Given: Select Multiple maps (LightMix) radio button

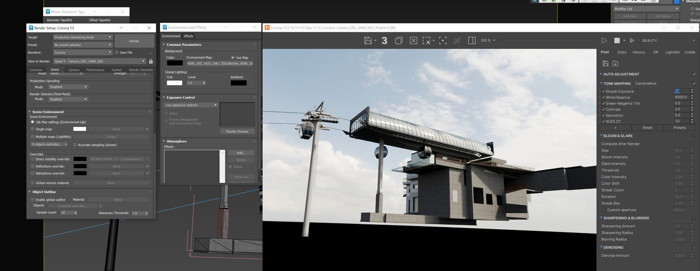Looking at the screenshot, I should point(32,136).
